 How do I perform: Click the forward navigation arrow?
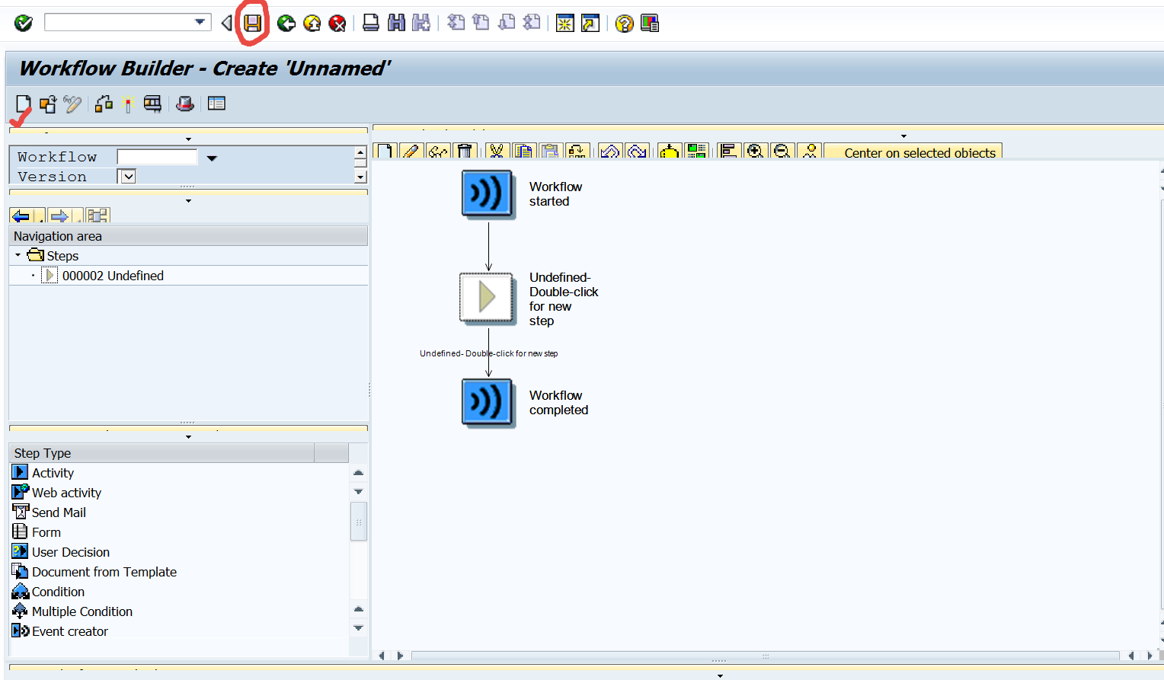pos(59,215)
